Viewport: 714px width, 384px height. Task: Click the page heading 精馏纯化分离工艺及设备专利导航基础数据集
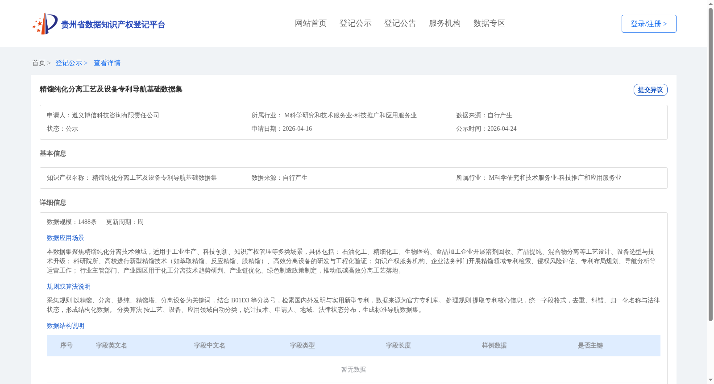pyautogui.click(x=111, y=89)
